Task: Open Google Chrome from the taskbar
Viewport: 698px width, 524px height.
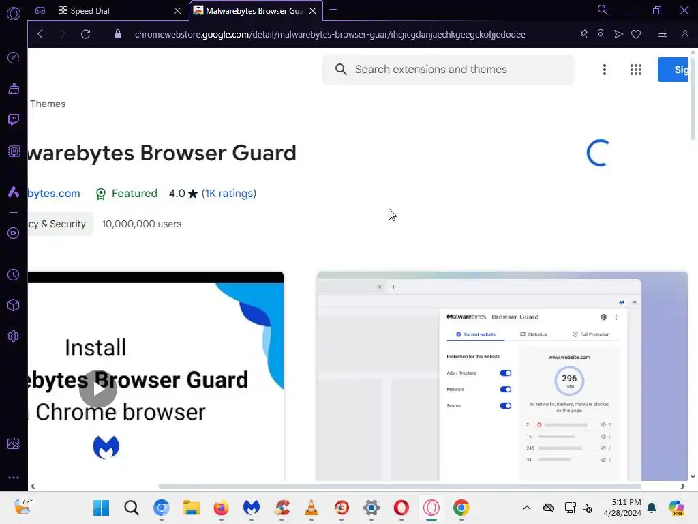Action: click(461, 508)
